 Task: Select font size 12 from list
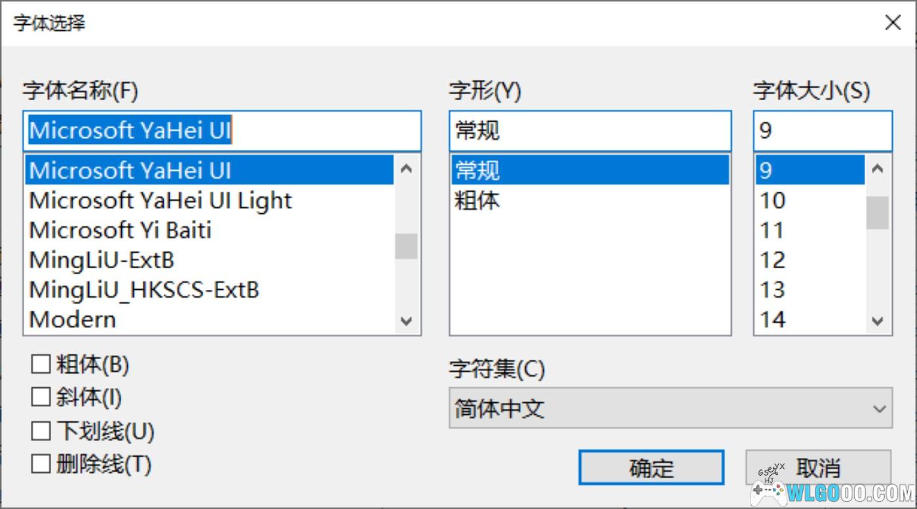pos(773,260)
